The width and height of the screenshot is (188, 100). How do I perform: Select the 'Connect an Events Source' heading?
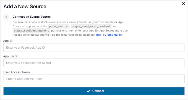pyautogui.click(x=32, y=17)
